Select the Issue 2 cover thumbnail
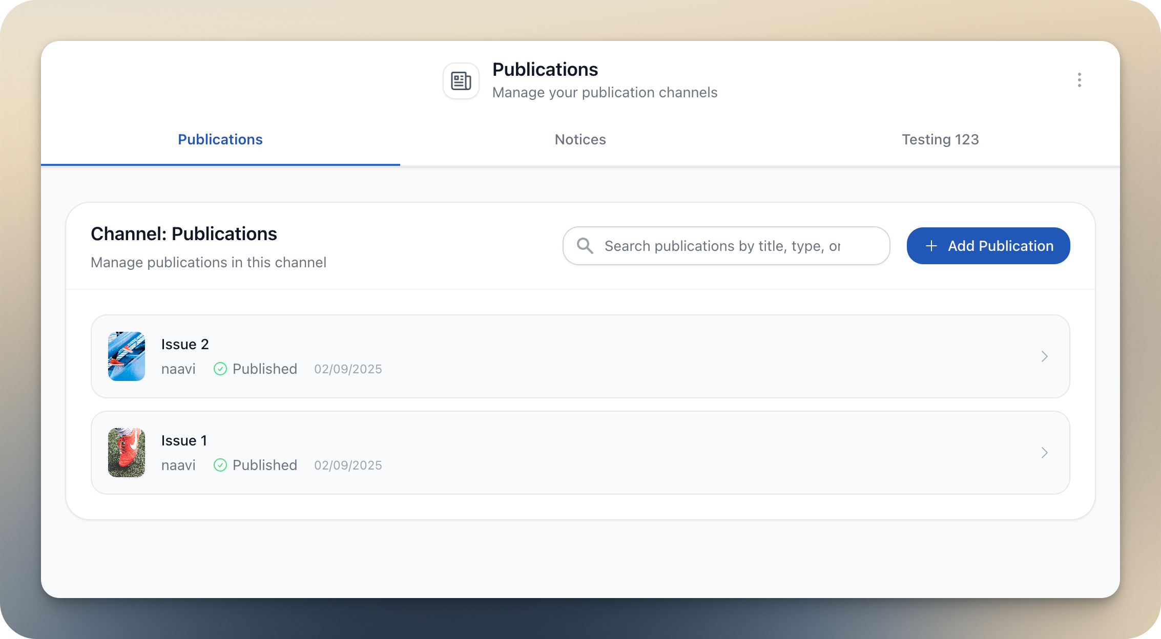This screenshot has width=1161, height=639. point(126,356)
